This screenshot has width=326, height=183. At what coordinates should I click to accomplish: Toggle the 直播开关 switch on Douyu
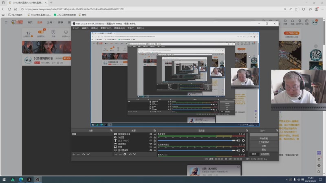point(41,32)
